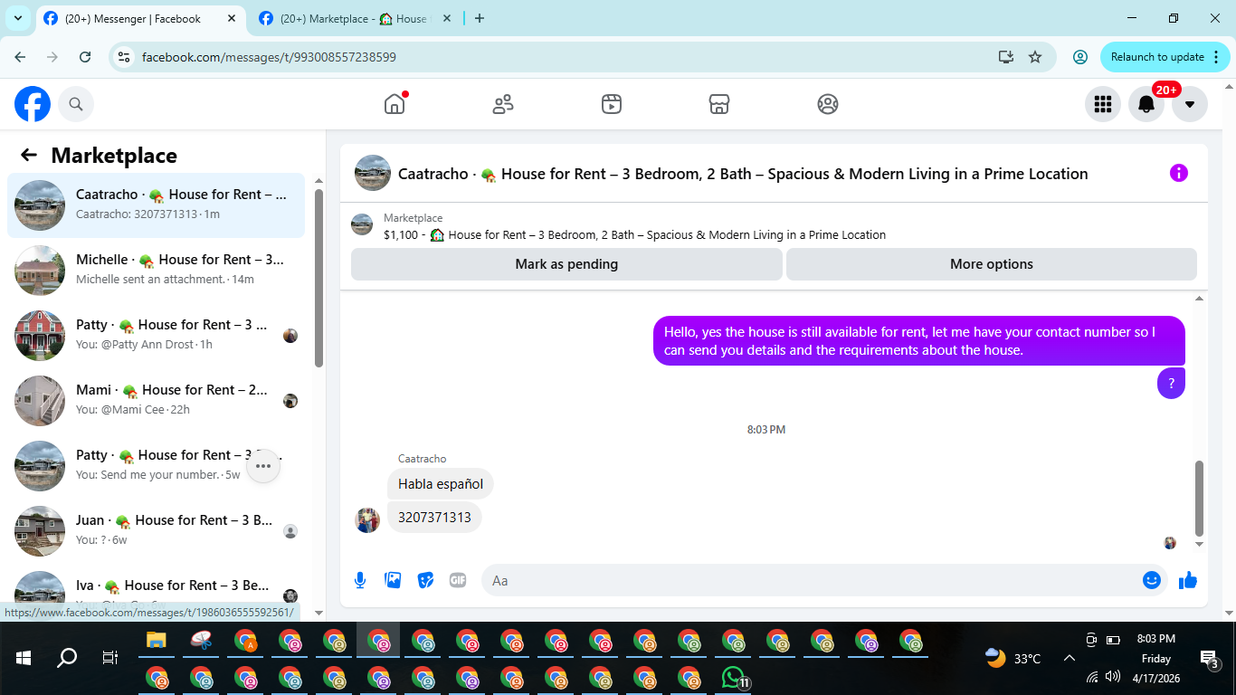This screenshot has height=695, width=1236.
Task: Click the 'Habla español' message
Action: pos(441,484)
